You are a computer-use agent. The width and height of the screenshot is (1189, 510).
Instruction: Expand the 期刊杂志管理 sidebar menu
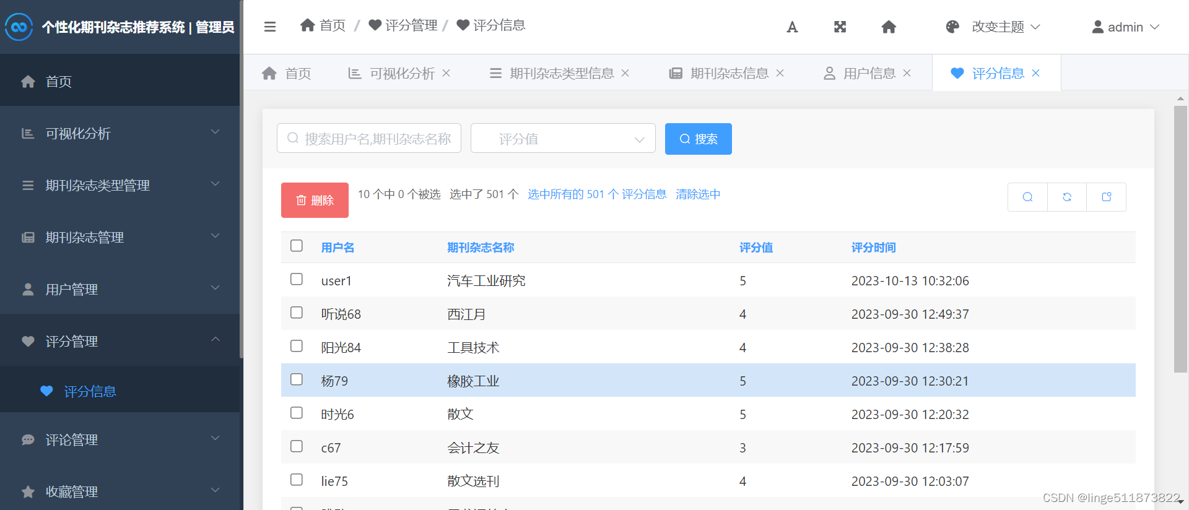coord(216,236)
